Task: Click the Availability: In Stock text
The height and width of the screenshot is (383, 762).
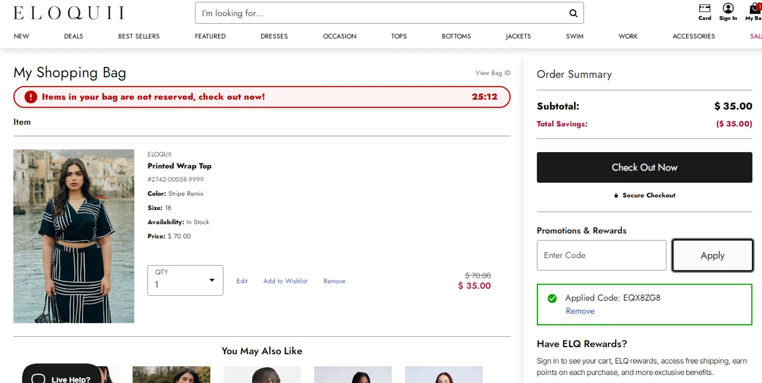Action: coord(178,222)
